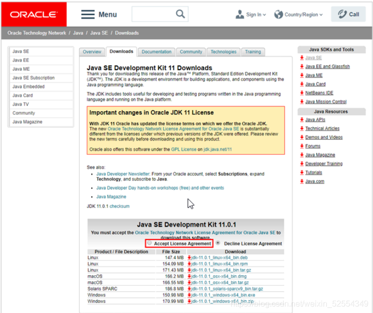Open Java SE in left sidebar
Viewport: 373px width, 313px height.
[41, 51]
